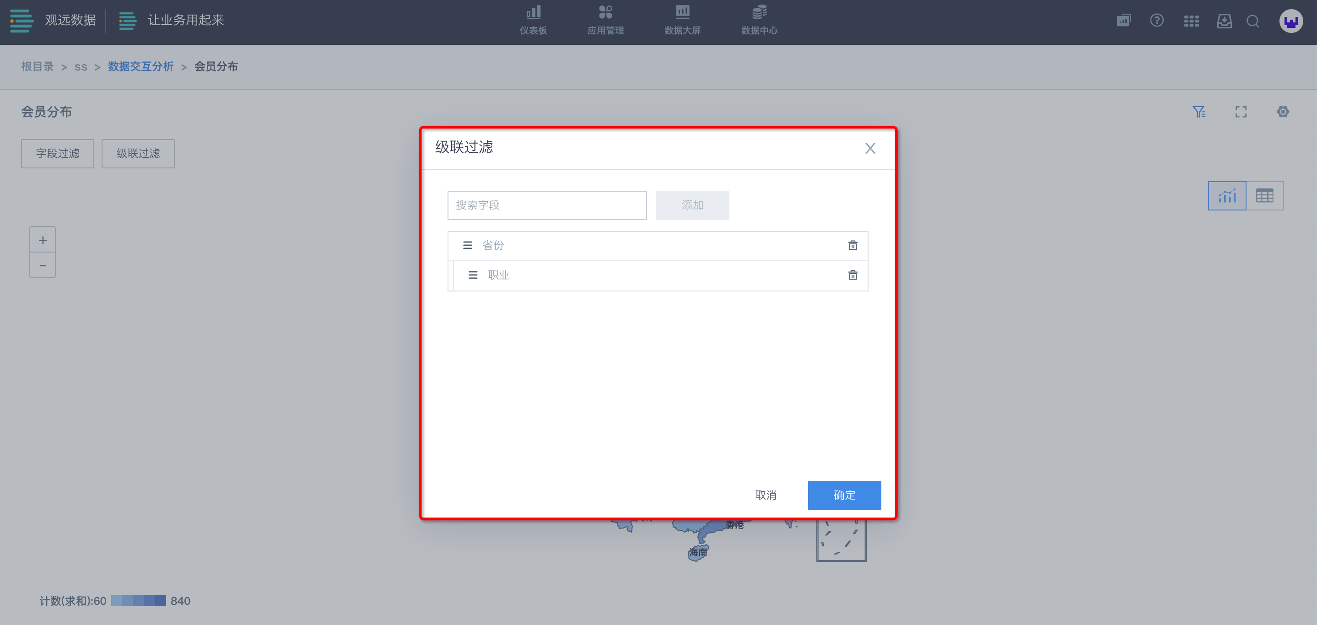Enter fullscreen mode for the card
Image resolution: width=1317 pixels, height=625 pixels.
tap(1241, 112)
